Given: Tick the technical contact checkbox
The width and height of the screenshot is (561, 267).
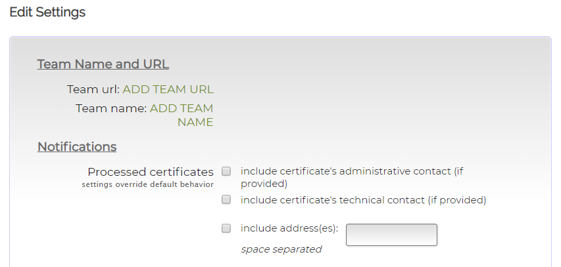Looking at the screenshot, I should (226, 199).
